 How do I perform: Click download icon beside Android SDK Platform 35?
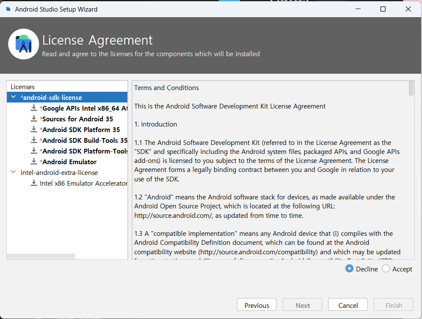[x=33, y=129]
